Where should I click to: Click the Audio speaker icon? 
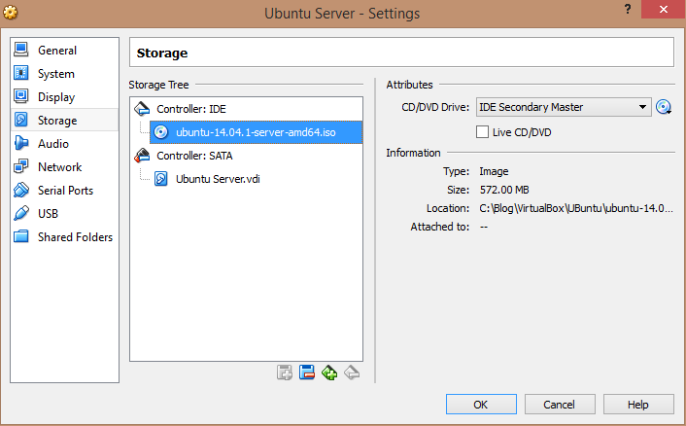click(x=21, y=143)
